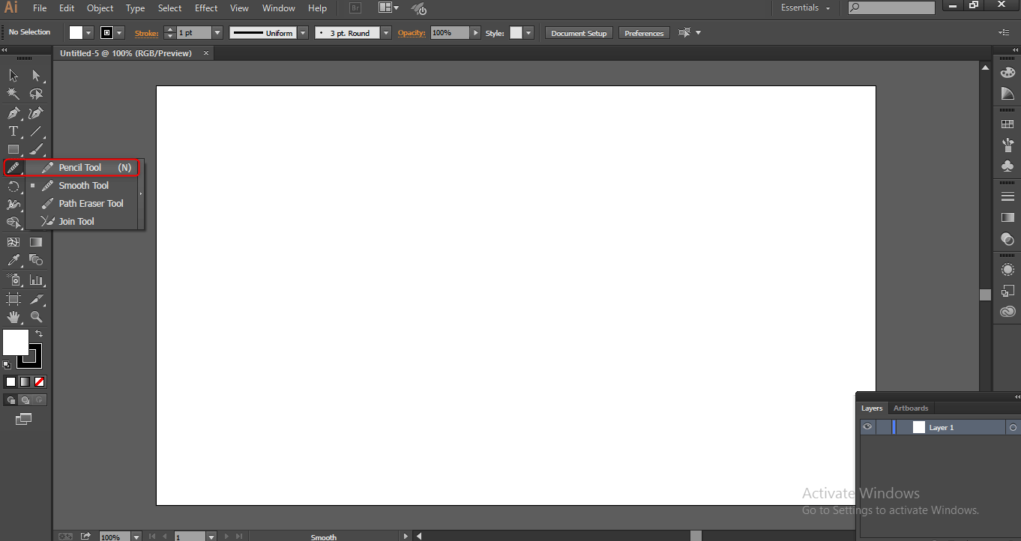Select the Hand tool

(x=13, y=316)
